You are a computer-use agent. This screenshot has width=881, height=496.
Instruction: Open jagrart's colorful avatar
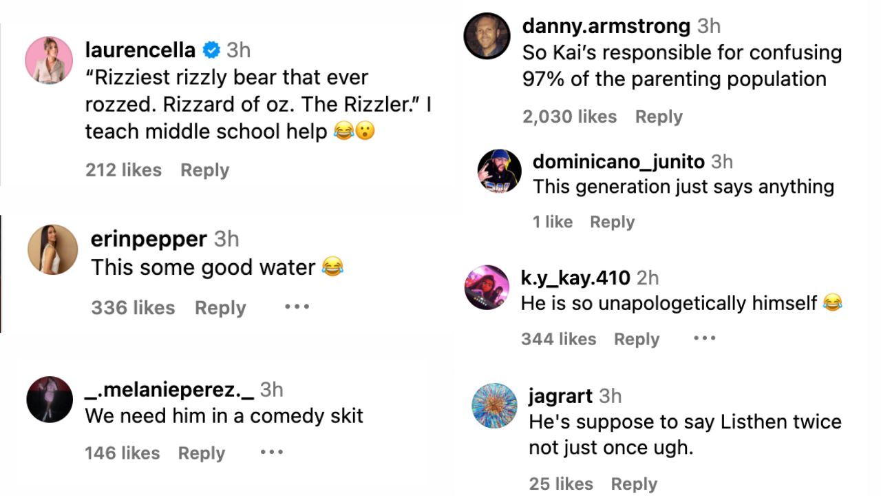pyautogui.click(x=494, y=406)
